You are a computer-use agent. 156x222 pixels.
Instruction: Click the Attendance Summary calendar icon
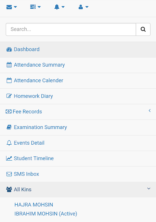[x=9, y=65]
